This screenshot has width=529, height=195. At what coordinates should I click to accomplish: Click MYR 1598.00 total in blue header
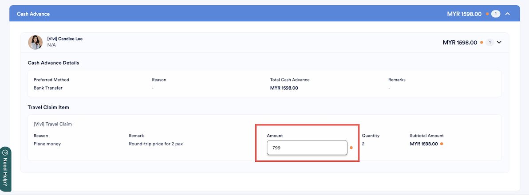[x=464, y=14]
